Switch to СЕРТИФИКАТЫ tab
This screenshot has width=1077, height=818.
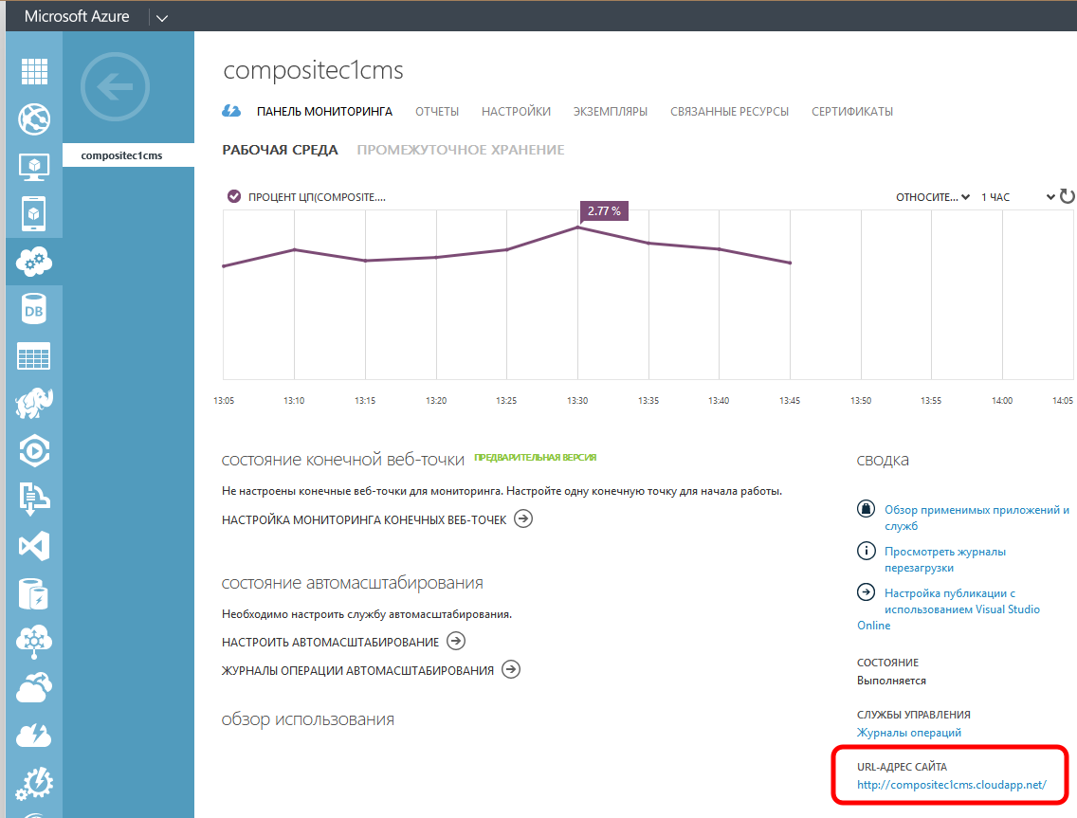tap(852, 111)
